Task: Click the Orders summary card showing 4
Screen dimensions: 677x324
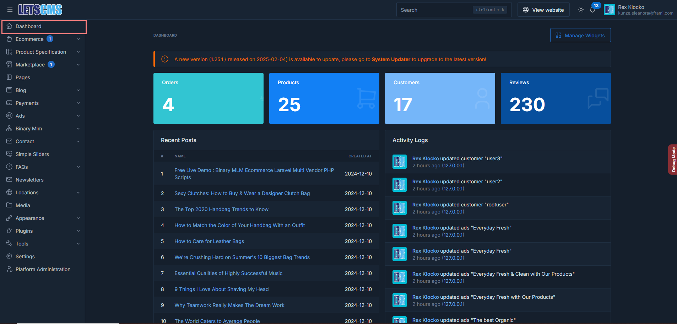Action: point(208,98)
